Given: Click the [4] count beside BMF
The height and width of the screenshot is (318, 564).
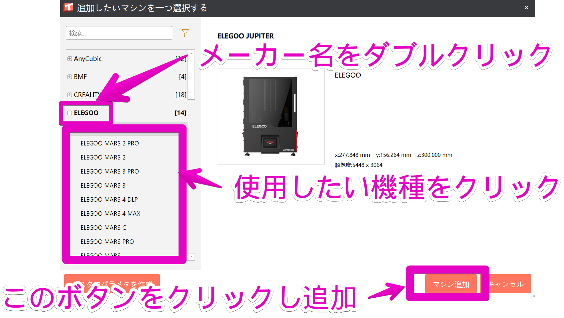Looking at the screenshot, I should coord(183,77).
